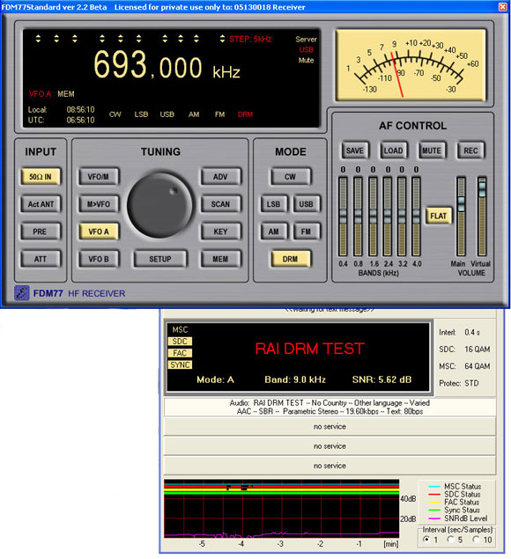The width and height of the screenshot is (511, 559).
Task: Click the STEP: 5kHz stepper arrows
Action: 222,39
